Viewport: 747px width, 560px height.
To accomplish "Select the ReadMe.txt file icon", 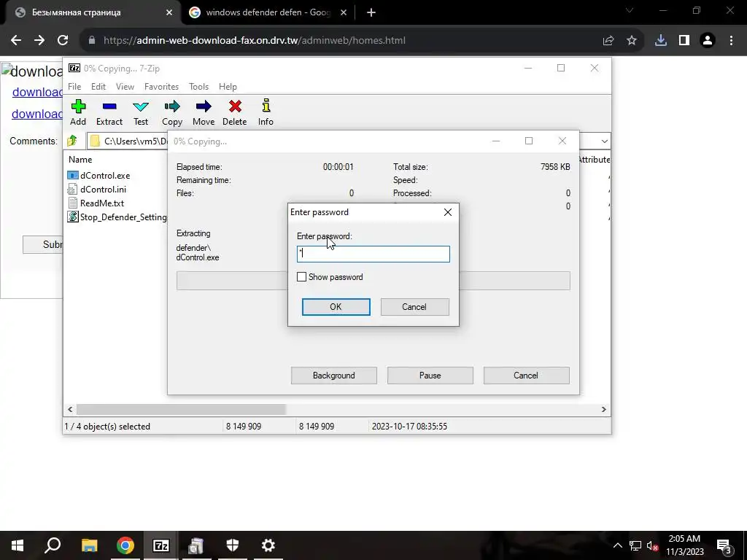I will [72, 203].
